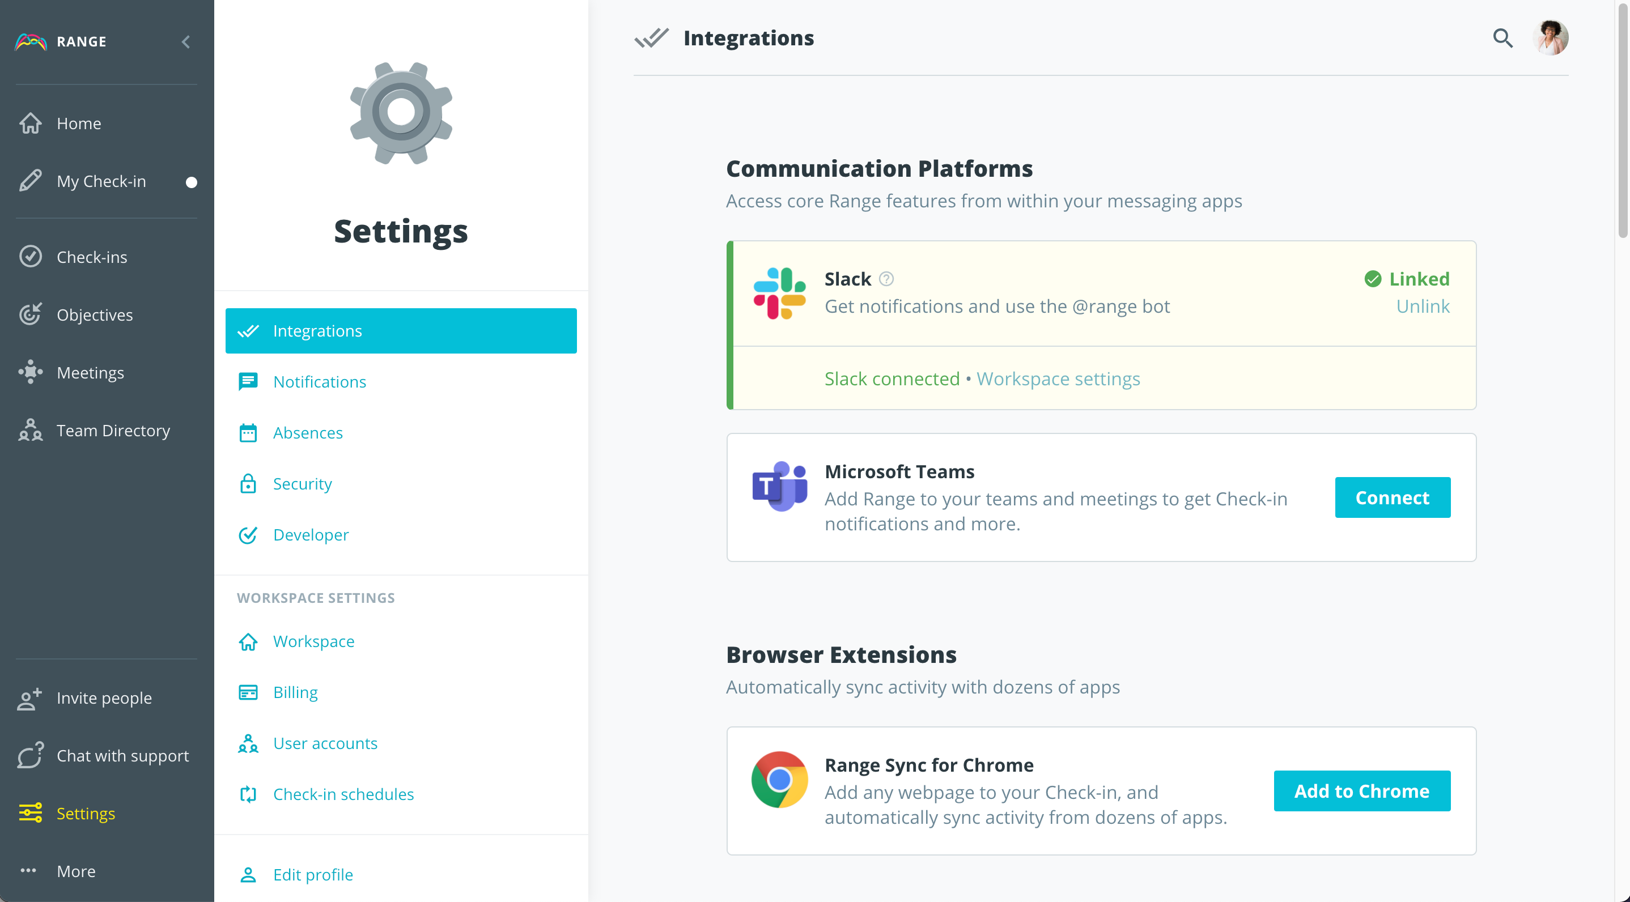The height and width of the screenshot is (902, 1630).
Task: Click the Billing card icon
Action: pyautogui.click(x=248, y=692)
